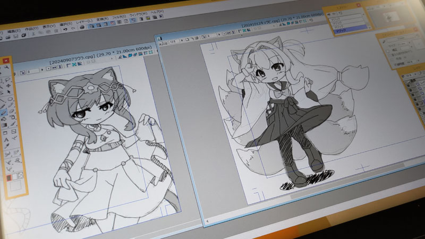Open the サイズ value arrow
This screenshot has width=425, height=239.
click(410, 44)
